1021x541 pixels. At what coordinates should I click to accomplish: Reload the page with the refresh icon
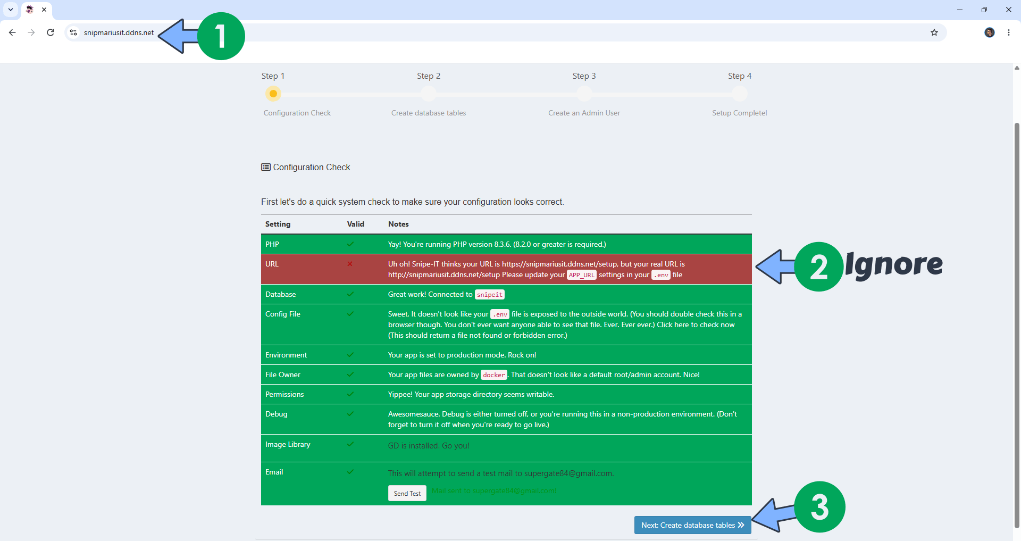51,32
